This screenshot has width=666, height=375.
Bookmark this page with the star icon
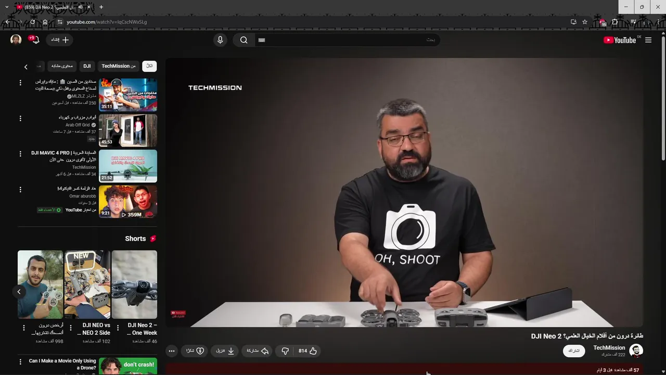pyautogui.click(x=585, y=22)
